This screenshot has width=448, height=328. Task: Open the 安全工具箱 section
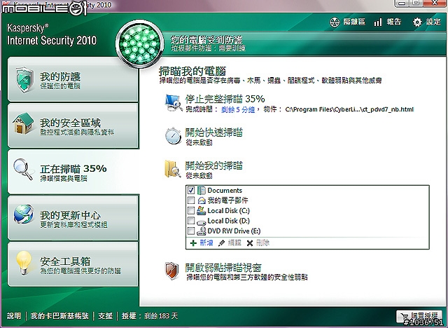pos(73,264)
